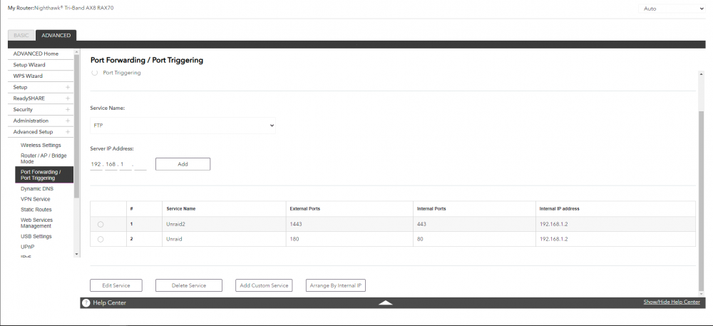Click the internal port 80 cell

coord(474,239)
